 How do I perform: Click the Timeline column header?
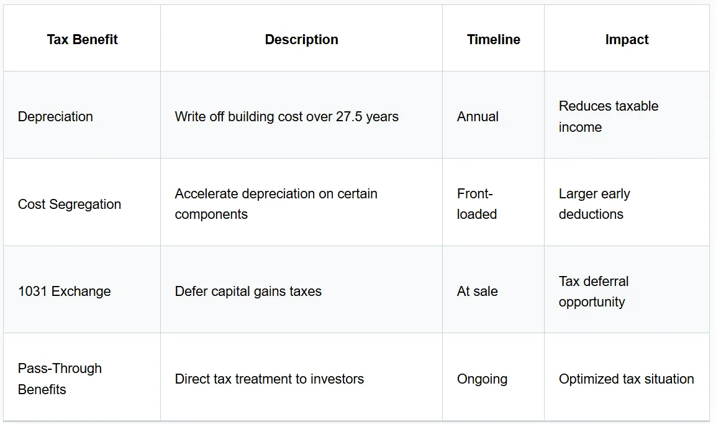click(493, 39)
